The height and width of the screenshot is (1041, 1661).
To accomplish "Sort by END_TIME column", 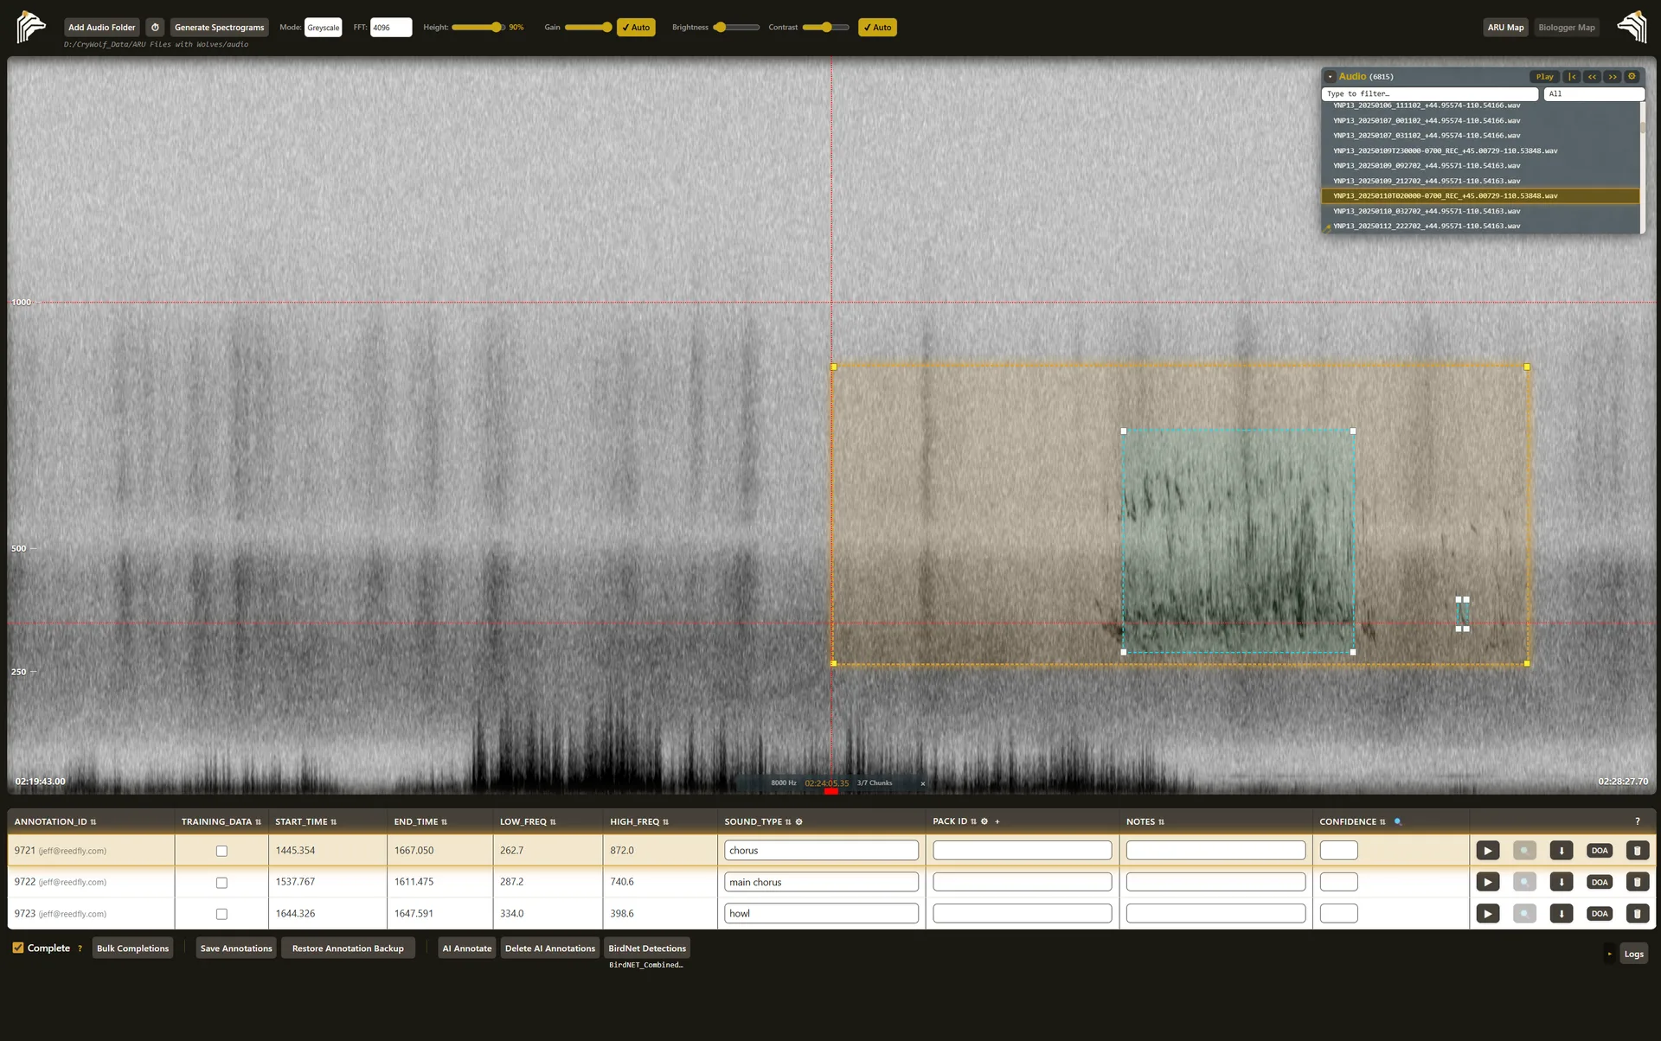I will [x=420, y=821].
